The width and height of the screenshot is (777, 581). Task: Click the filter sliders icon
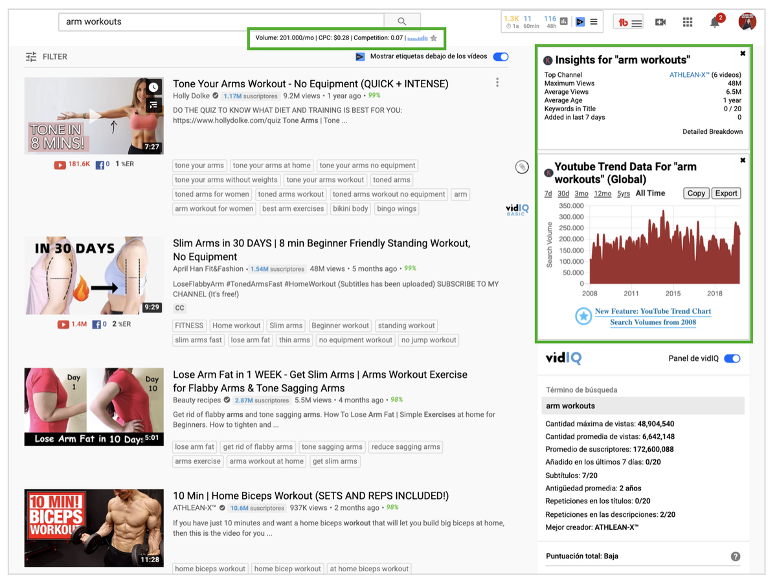[x=31, y=57]
